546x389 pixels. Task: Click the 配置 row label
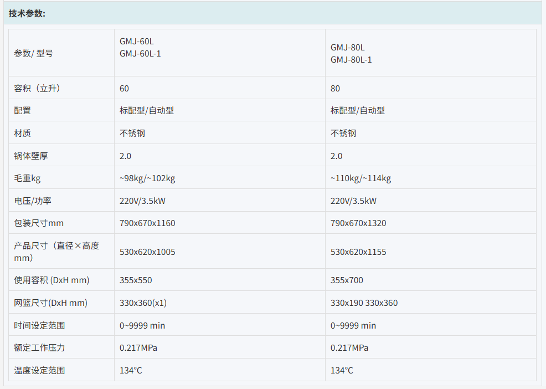[x=23, y=111]
